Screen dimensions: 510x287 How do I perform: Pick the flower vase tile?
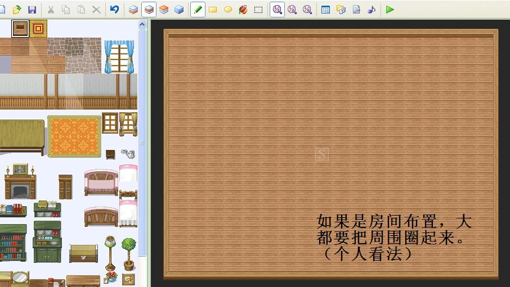point(111,277)
